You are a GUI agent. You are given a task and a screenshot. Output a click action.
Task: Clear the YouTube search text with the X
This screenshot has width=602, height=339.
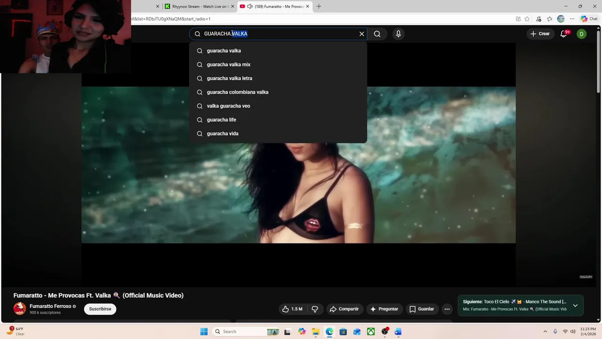(362, 34)
